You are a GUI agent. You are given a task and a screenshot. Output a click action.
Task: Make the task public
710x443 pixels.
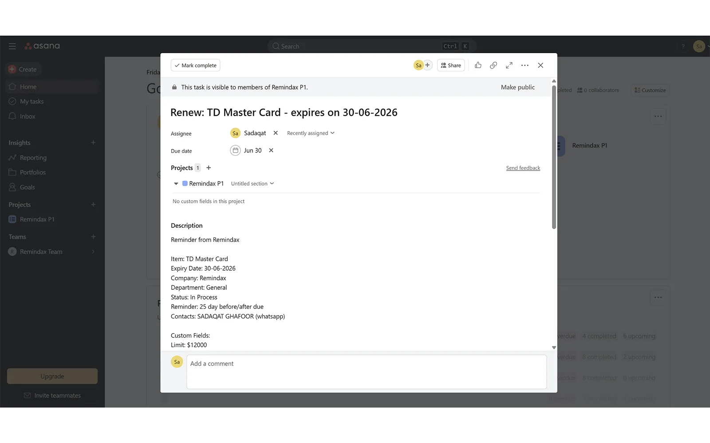tap(518, 87)
